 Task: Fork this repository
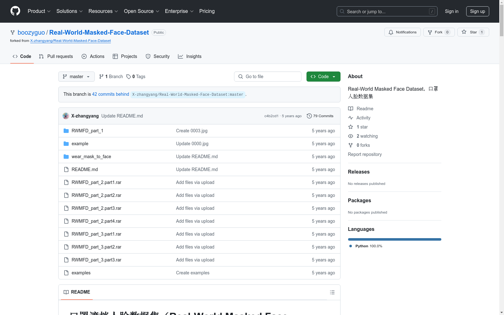tap(439, 32)
